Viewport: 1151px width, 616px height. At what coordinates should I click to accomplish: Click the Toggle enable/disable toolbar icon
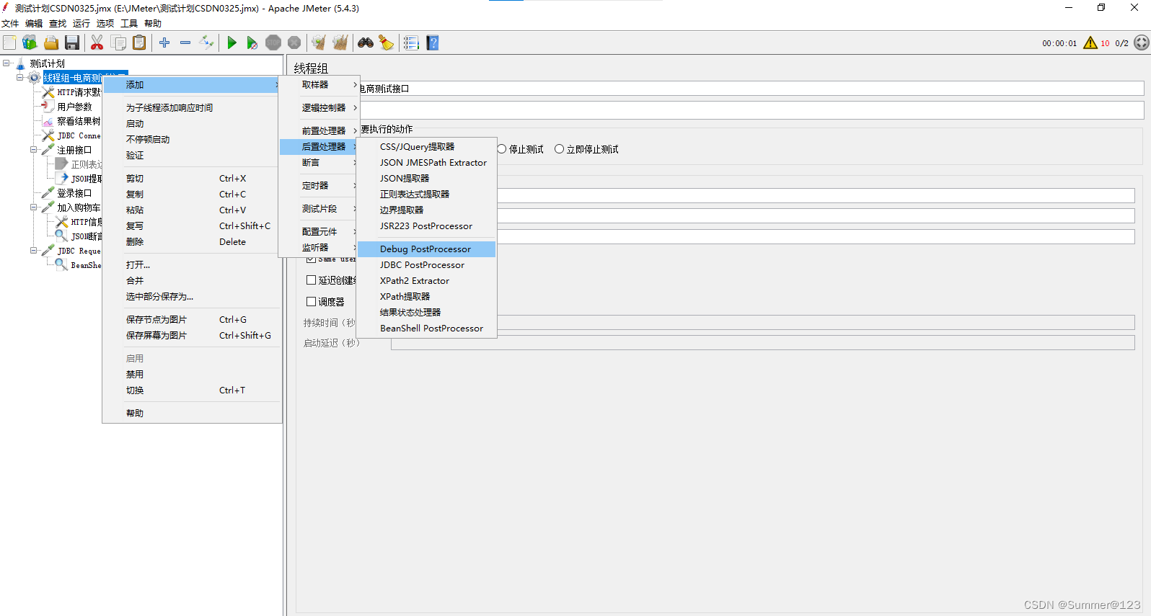[206, 43]
